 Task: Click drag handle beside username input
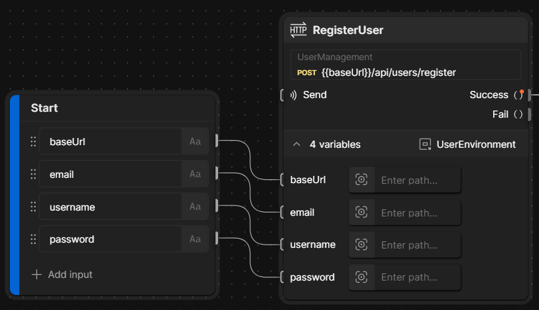pyautogui.click(x=33, y=207)
